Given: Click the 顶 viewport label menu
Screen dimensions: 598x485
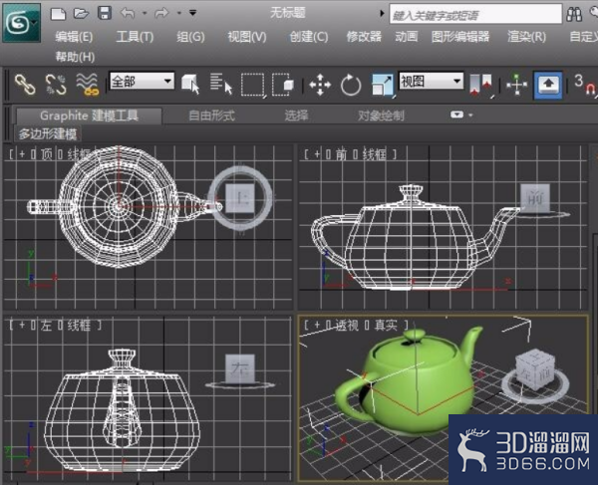Looking at the screenshot, I should [x=47, y=154].
